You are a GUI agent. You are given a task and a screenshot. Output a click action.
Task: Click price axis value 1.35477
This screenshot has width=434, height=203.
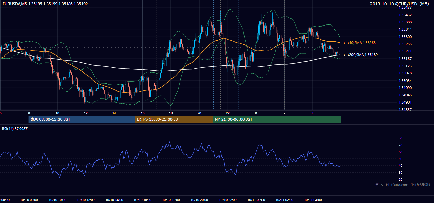coord(405,7)
